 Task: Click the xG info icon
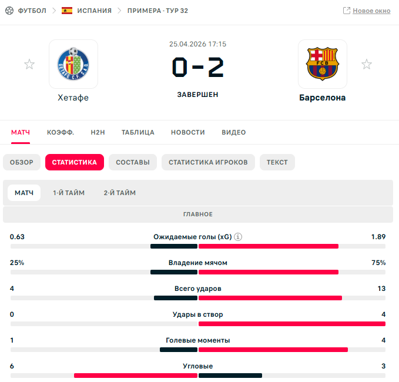click(238, 237)
